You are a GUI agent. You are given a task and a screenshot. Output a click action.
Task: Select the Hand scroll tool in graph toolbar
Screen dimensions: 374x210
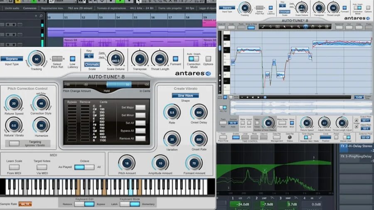point(312,27)
